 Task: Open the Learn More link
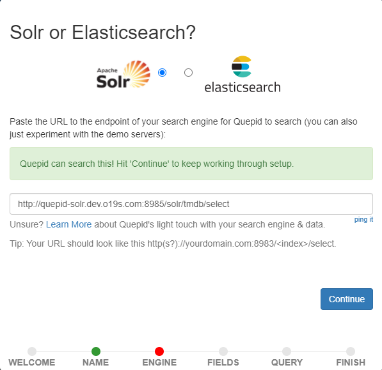68,224
